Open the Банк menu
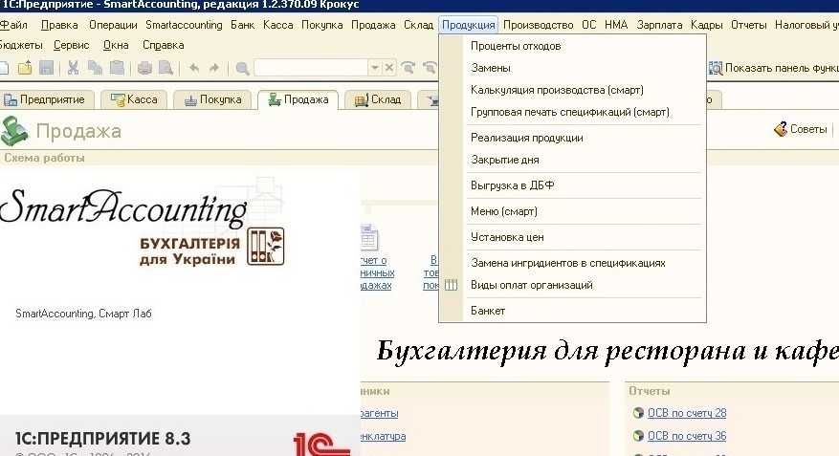Image resolution: width=839 pixels, height=456 pixels. pyautogui.click(x=242, y=25)
